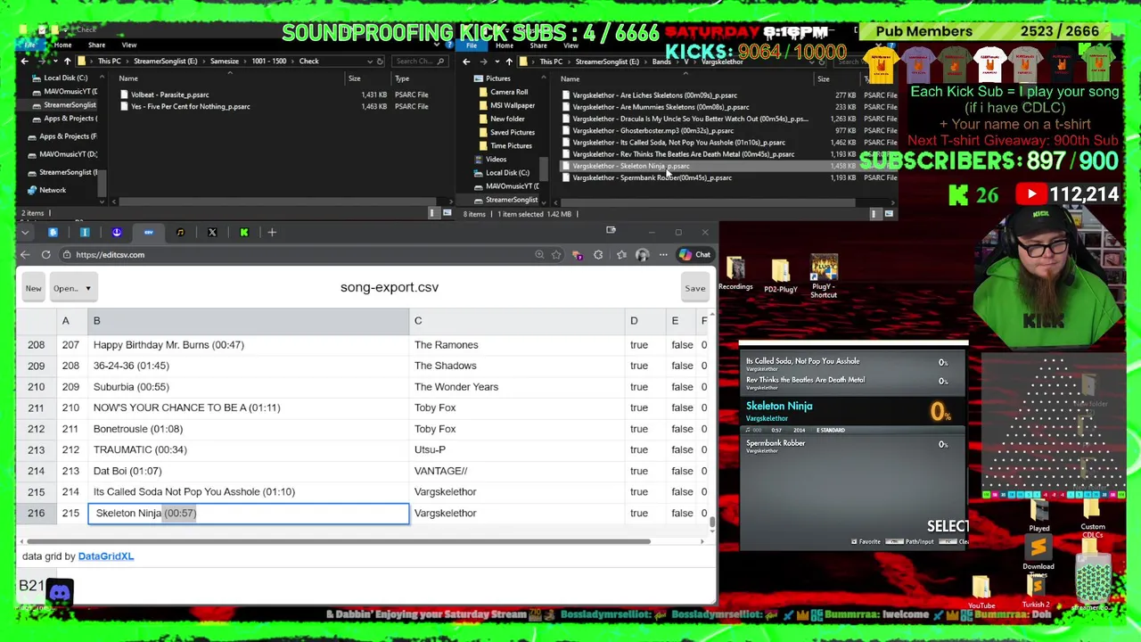Click the grid's horizontal scrollbar

point(339,541)
